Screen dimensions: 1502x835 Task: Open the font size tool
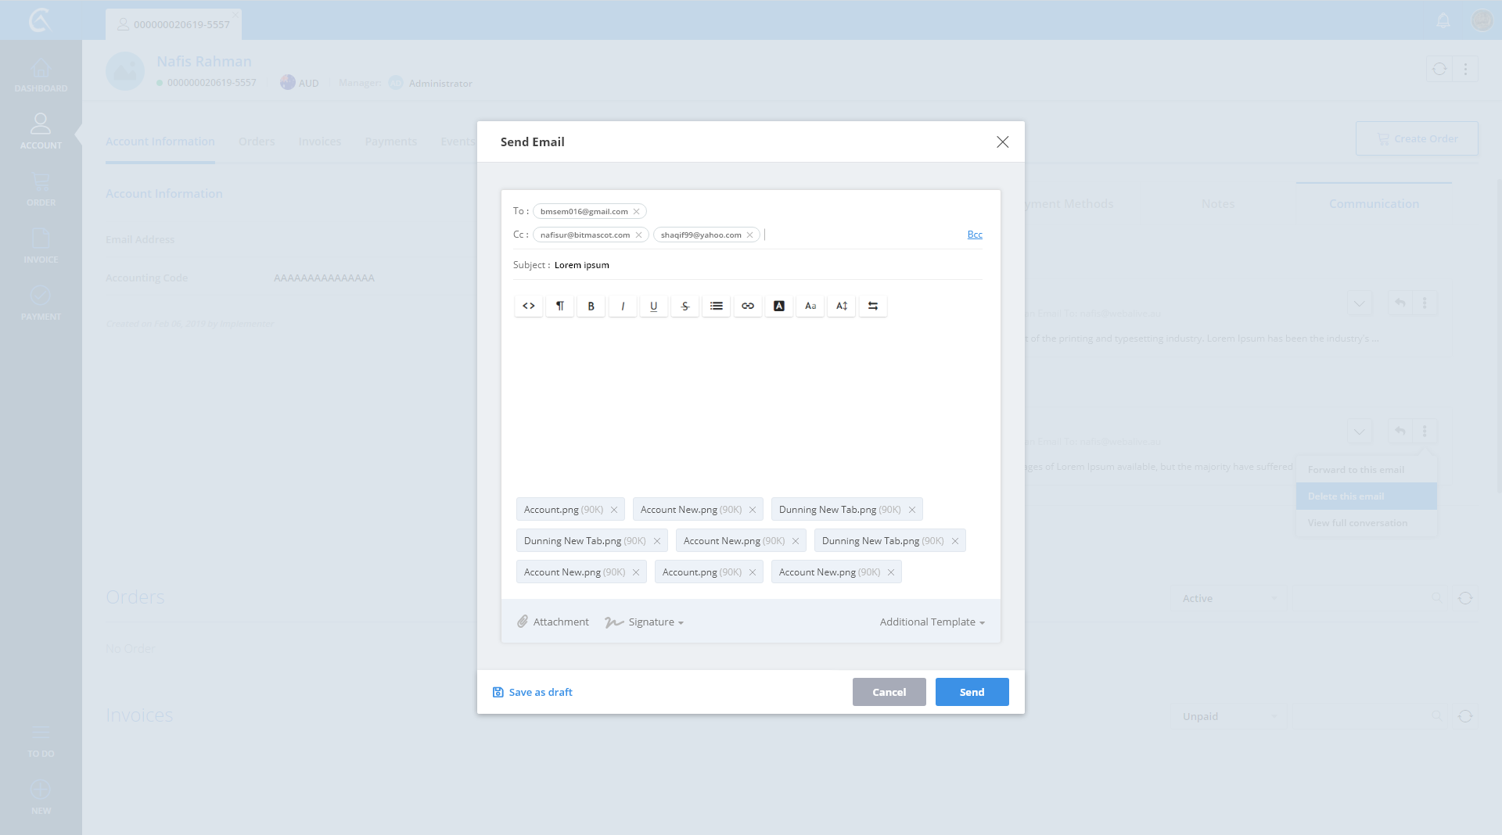coord(842,306)
